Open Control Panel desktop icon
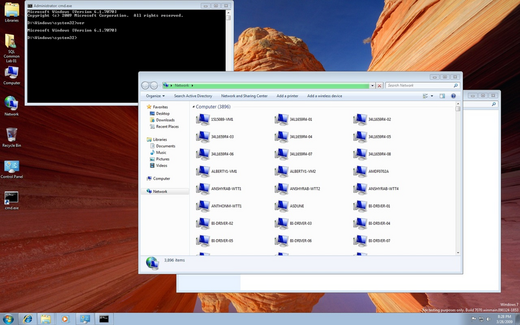This screenshot has height=325, width=520. (x=11, y=168)
